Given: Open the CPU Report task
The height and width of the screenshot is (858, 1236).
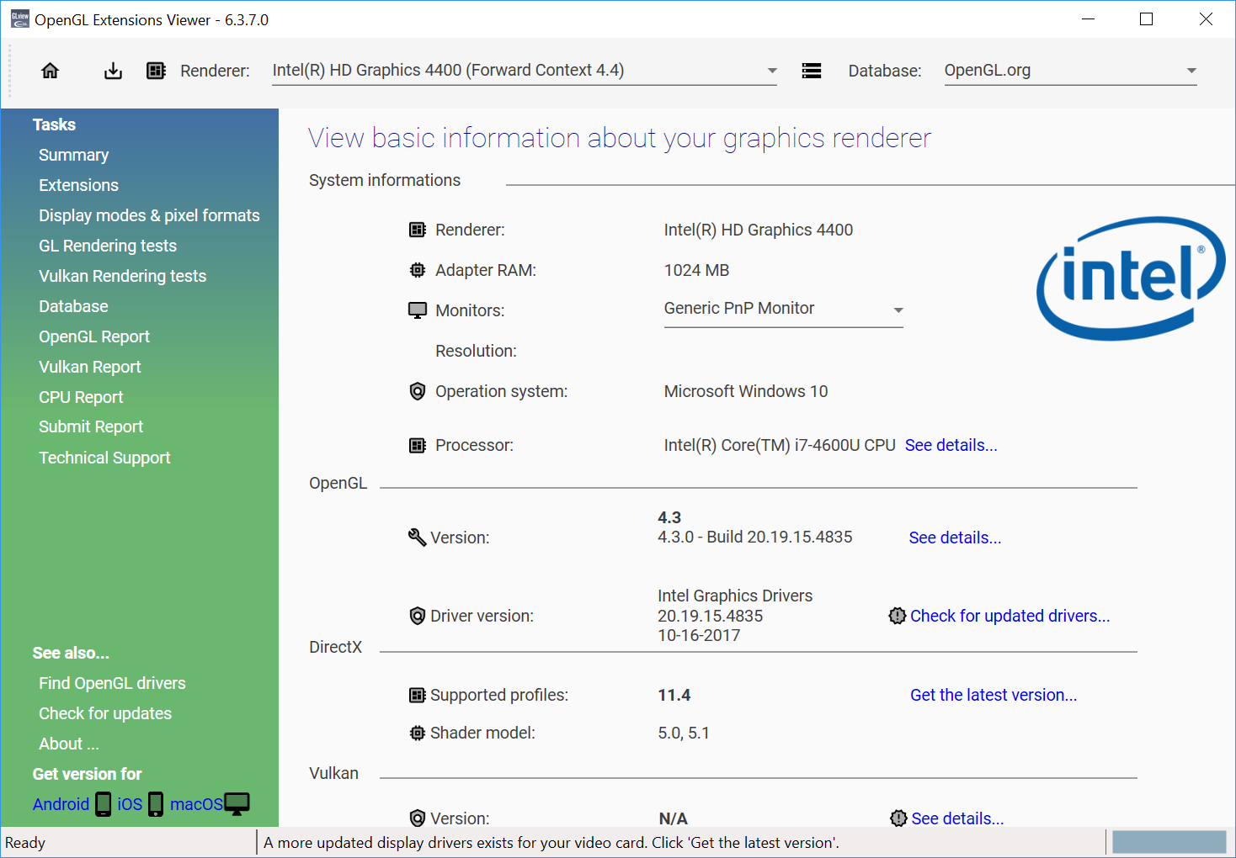Looking at the screenshot, I should [81, 397].
